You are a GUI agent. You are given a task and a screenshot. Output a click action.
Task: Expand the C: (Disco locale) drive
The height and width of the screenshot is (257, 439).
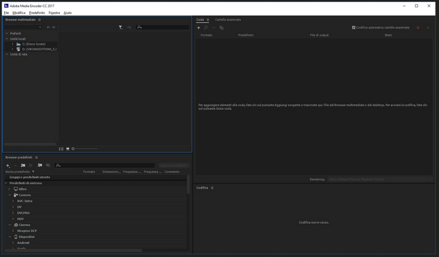tap(12, 44)
